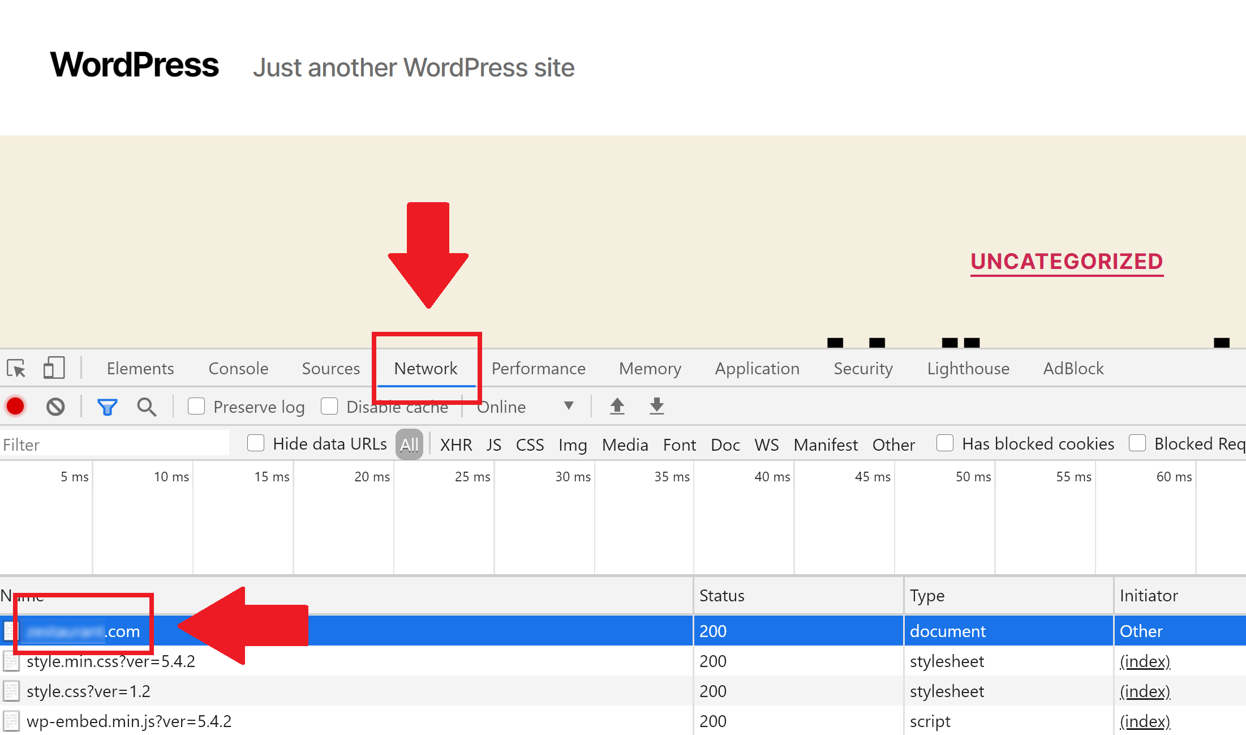Toggle the blue filter funnel icon
Screen dimensions: 1246x735
pyautogui.click(x=107, y=407)
